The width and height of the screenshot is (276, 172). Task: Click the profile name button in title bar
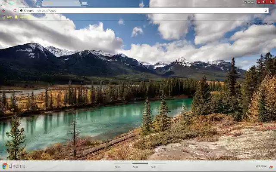pos(249,2)
